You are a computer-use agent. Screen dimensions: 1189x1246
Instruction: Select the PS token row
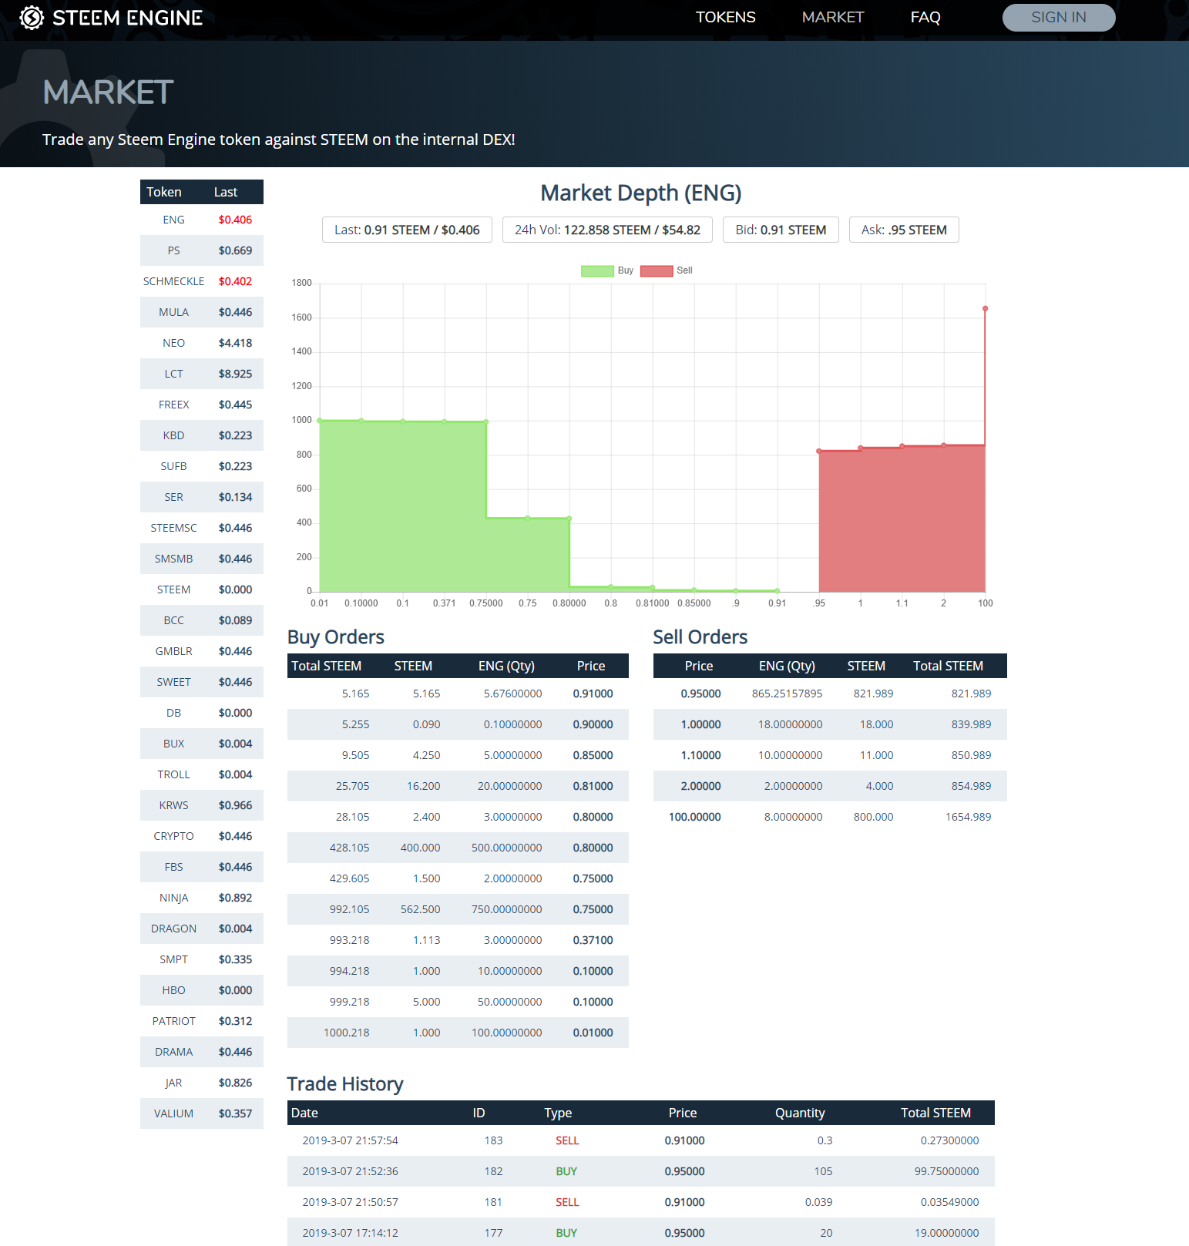click(x=202, y=250)
